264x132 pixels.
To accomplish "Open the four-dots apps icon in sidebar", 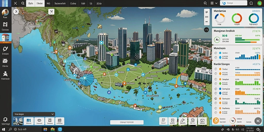I will [5, 24].
